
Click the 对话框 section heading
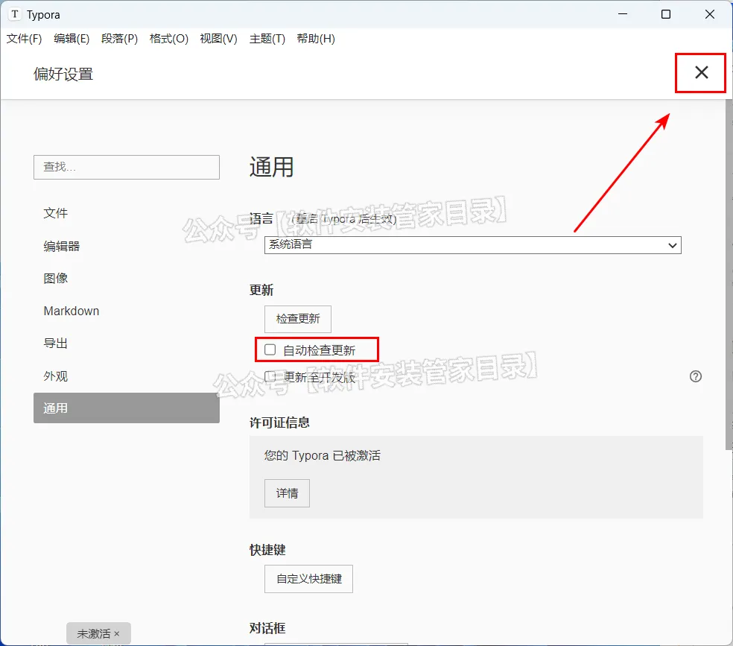[267, 629]
